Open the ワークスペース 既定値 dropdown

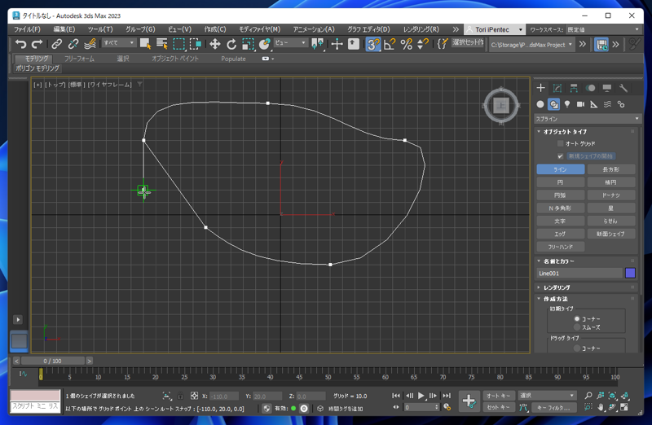pyautogui.click(x=603, y=29)
